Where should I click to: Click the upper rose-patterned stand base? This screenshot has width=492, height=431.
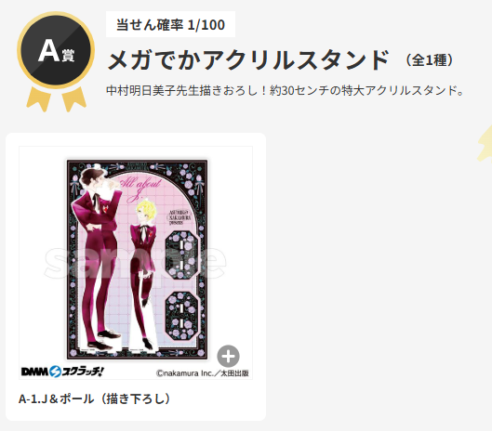[181, 255]
